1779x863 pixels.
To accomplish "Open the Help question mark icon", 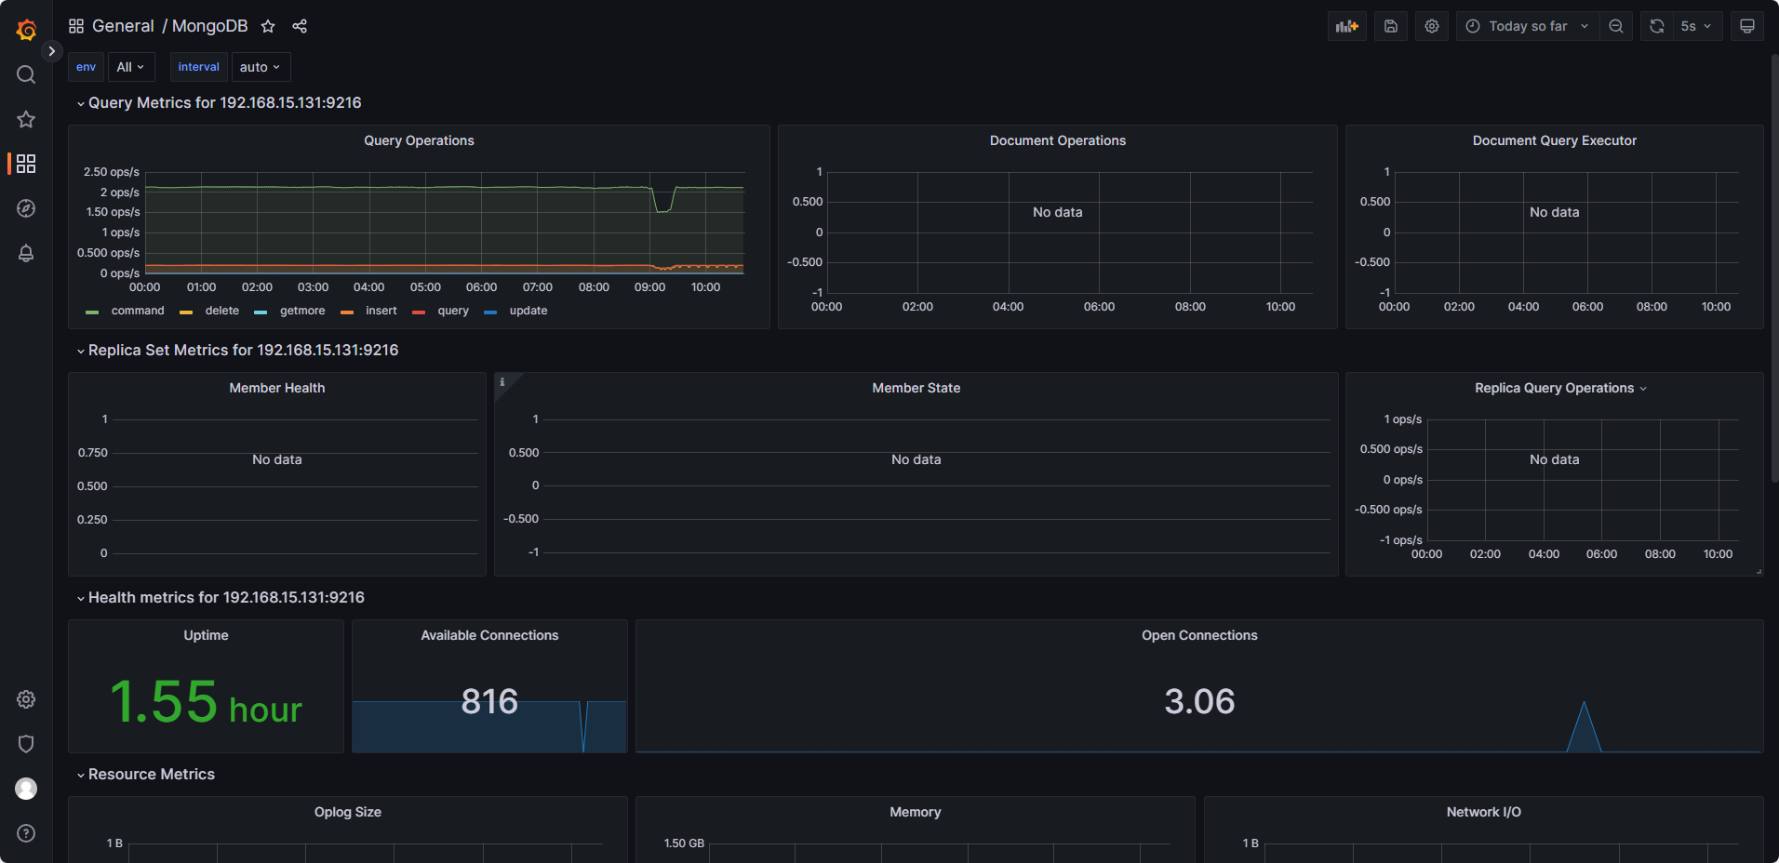I will pos(26,833).
